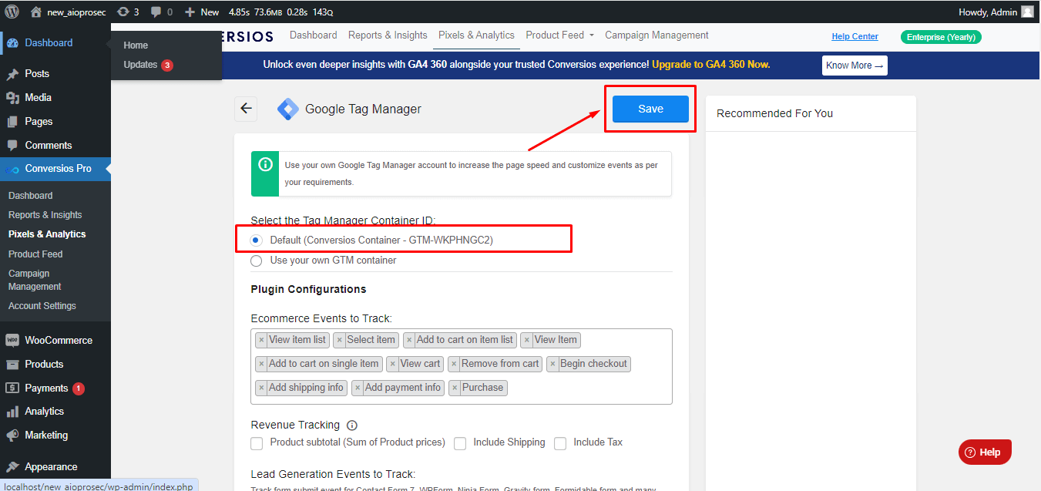Image resolution: width=1041 pixels, height=491 pixels.
Task: Click the Know More button in the banner
Action: pyautogui.click(x=855, y=66)
